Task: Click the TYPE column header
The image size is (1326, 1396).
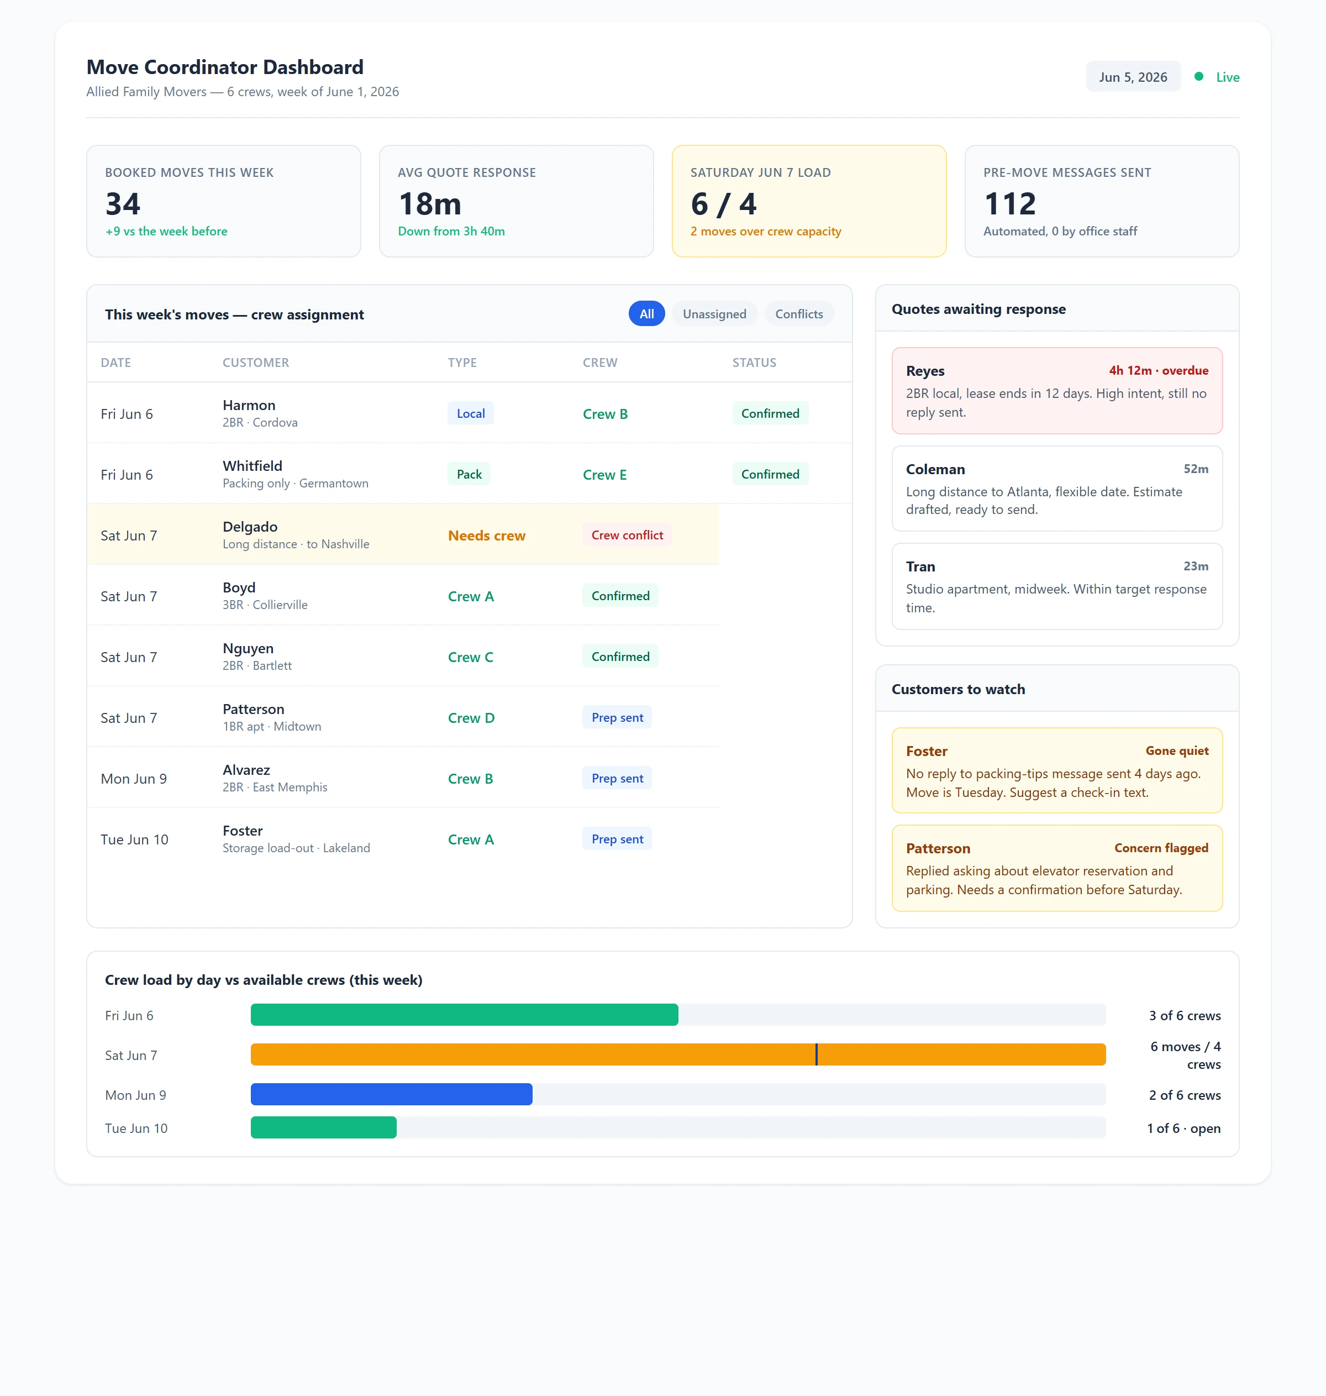Action: [x=461, y=363]
